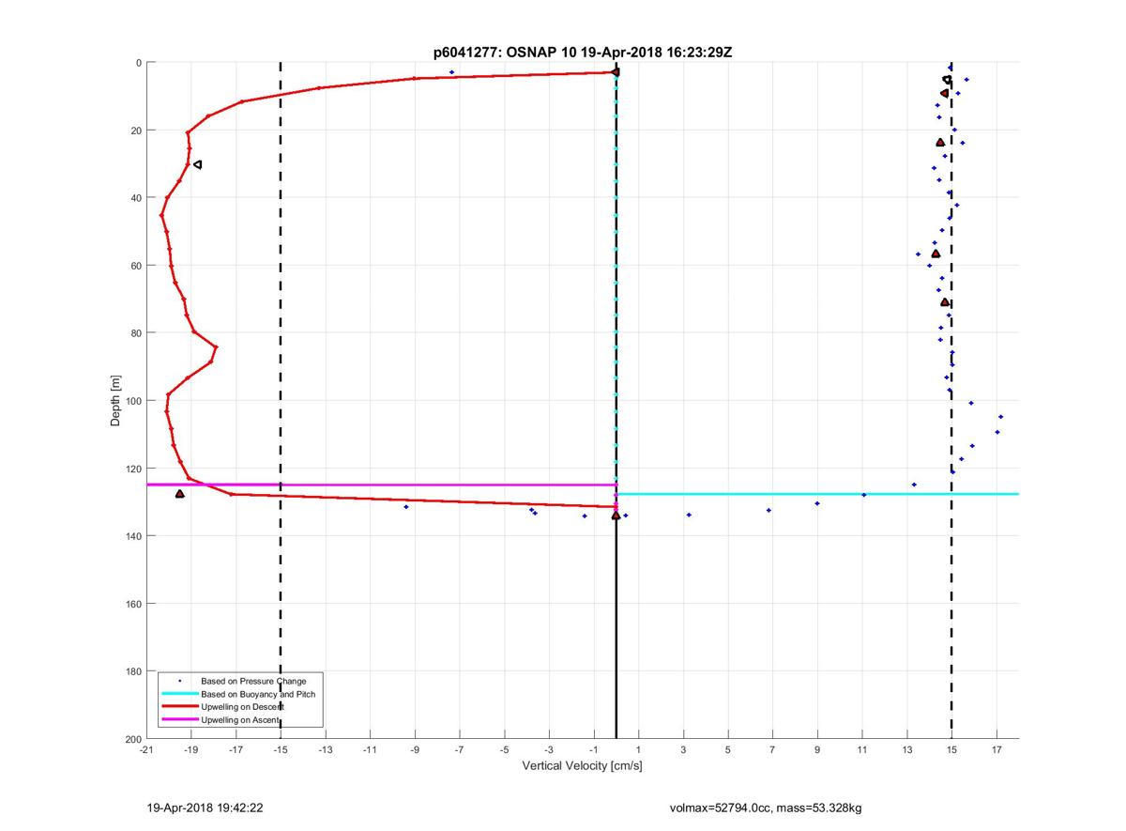Click the 'Upwelling on Ascent' legend entry

[x=240, y=719]
